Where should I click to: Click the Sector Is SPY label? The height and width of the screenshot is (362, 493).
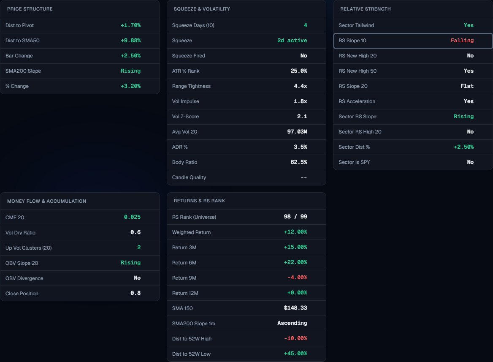[354, 162]
